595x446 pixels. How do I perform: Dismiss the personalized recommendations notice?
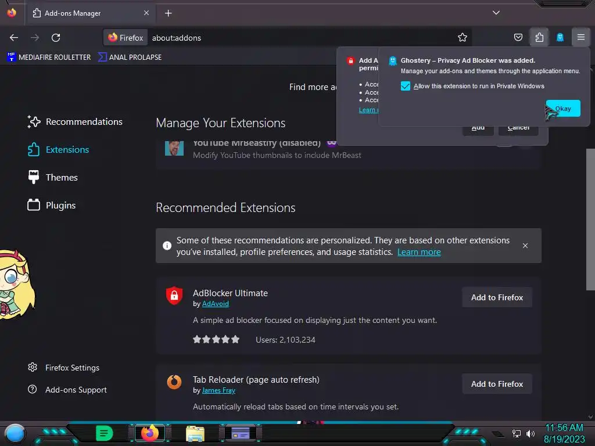click(525, 246)
